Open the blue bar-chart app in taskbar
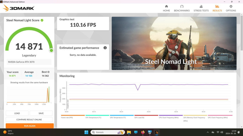 coord(150,132)
